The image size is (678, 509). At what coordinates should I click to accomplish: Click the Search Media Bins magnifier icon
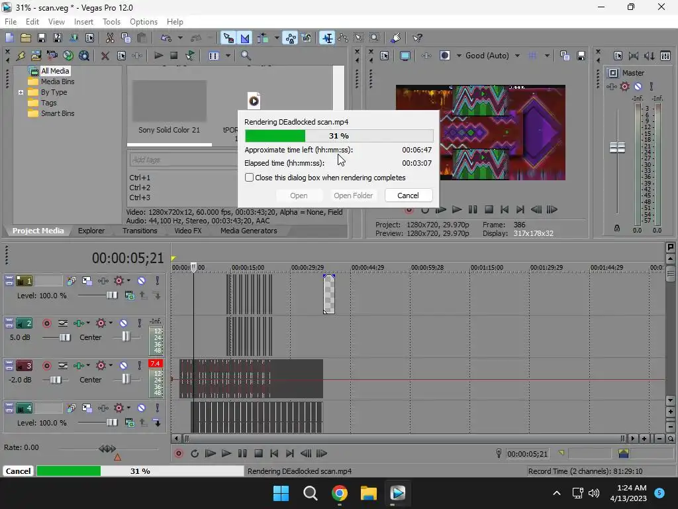tap(246, 56)
